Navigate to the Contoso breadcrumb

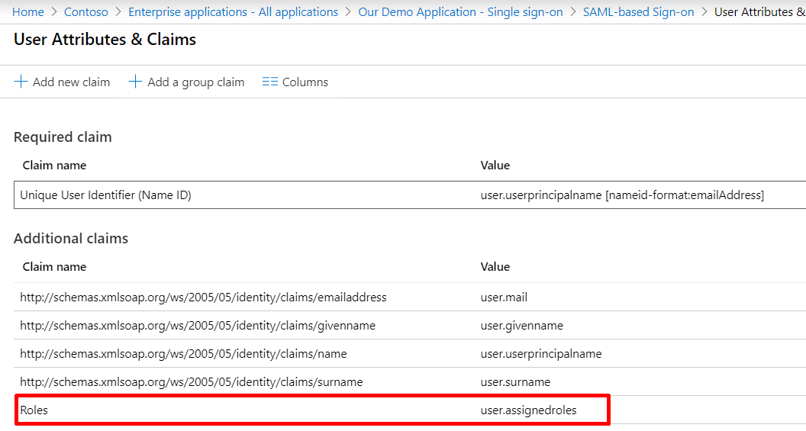(x=86, y=12)
